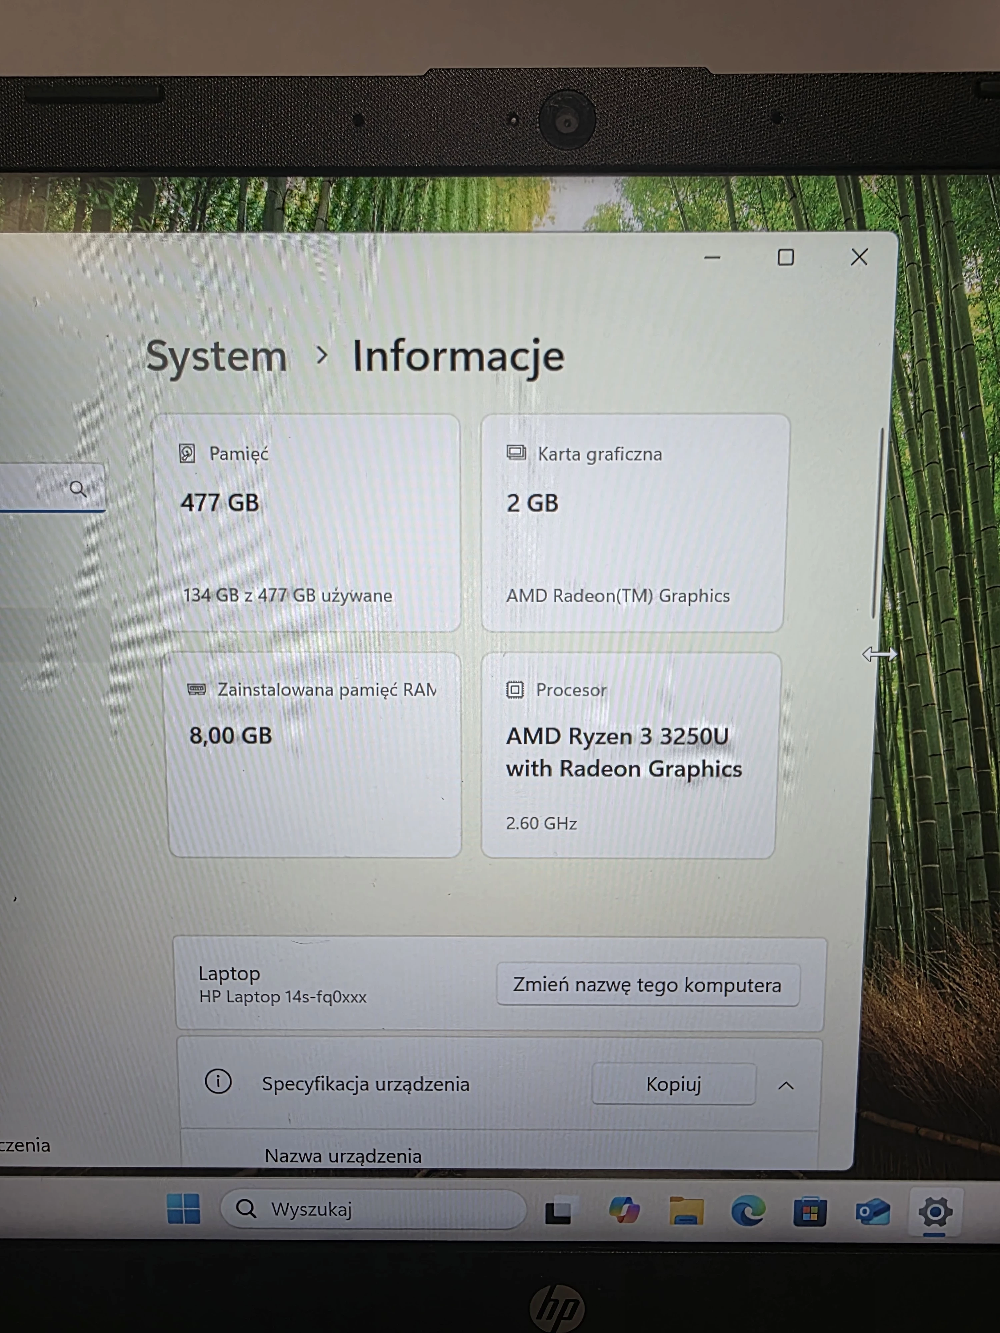Click the RAM memory chip icon
Viewport: 1000px width, 1333px height.
tap(197, 689)
